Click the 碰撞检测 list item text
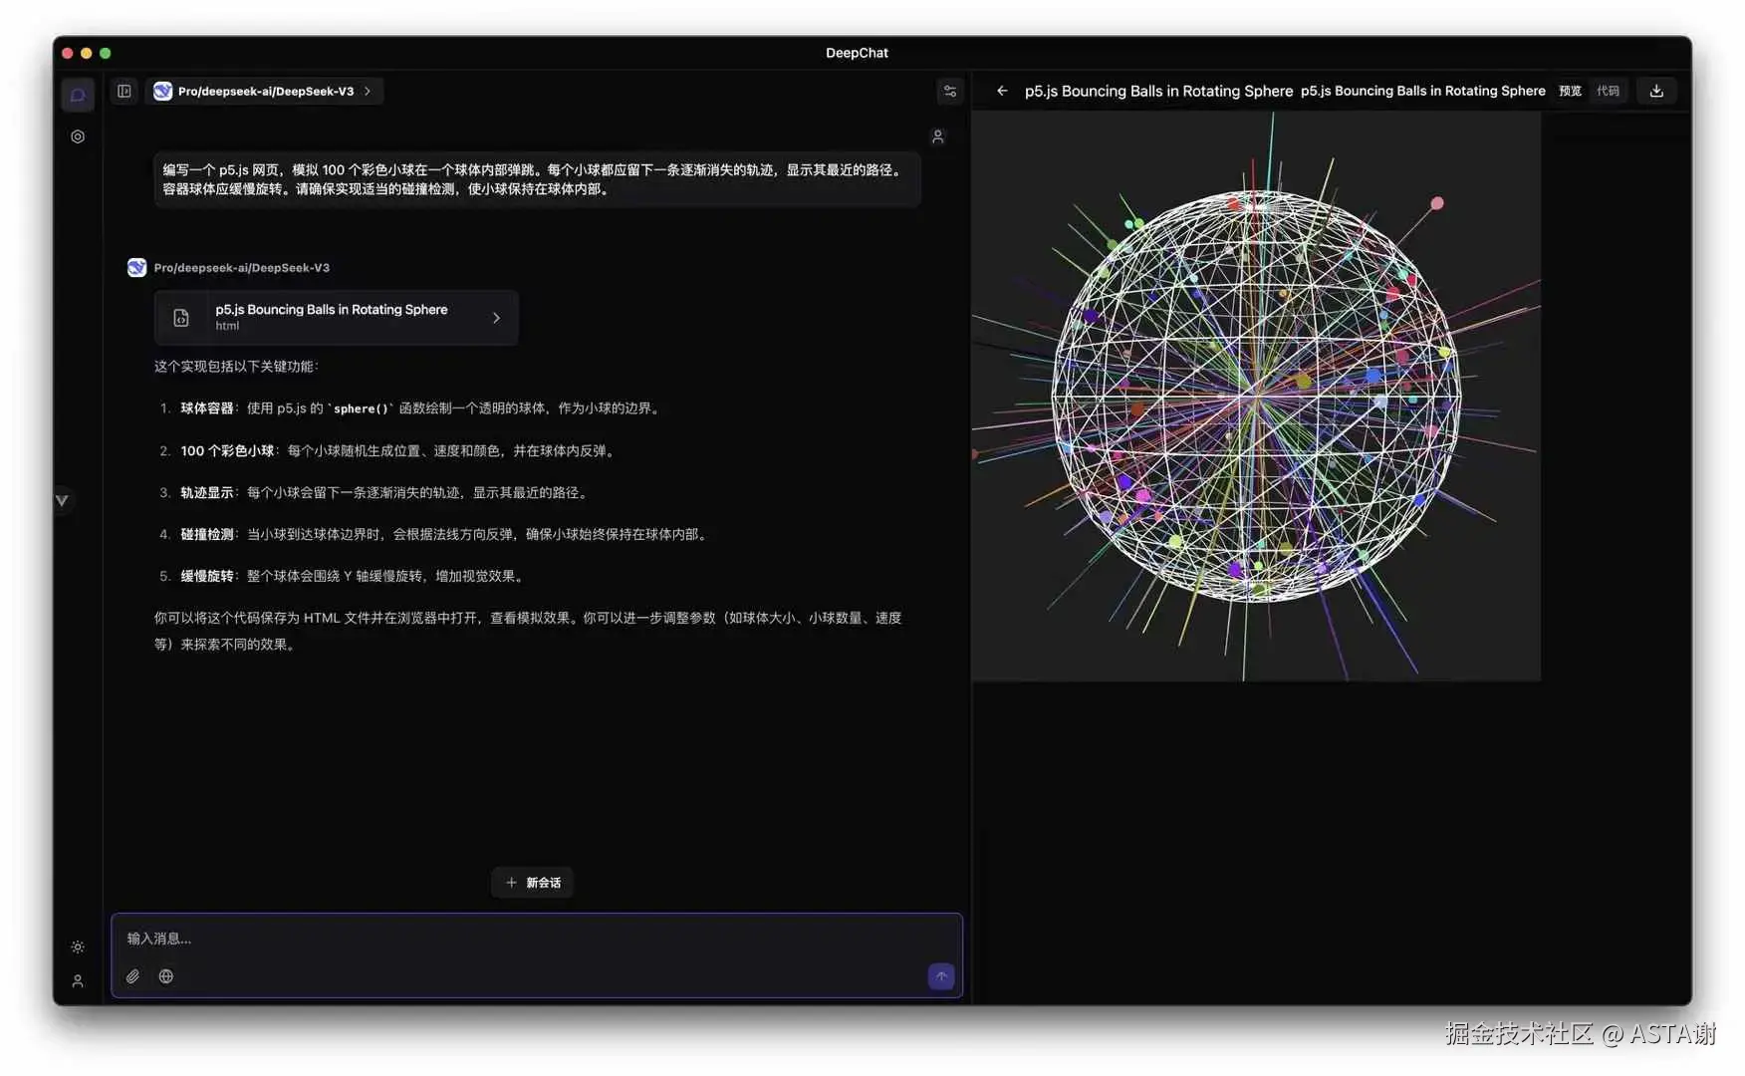 tap(445, 534)
